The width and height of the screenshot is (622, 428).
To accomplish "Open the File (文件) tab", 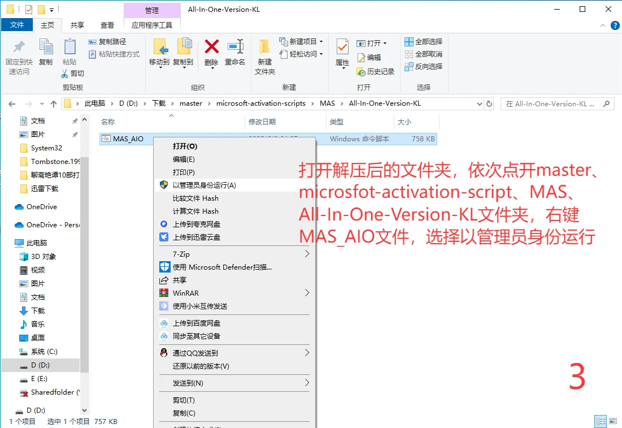I will (16, 25).
